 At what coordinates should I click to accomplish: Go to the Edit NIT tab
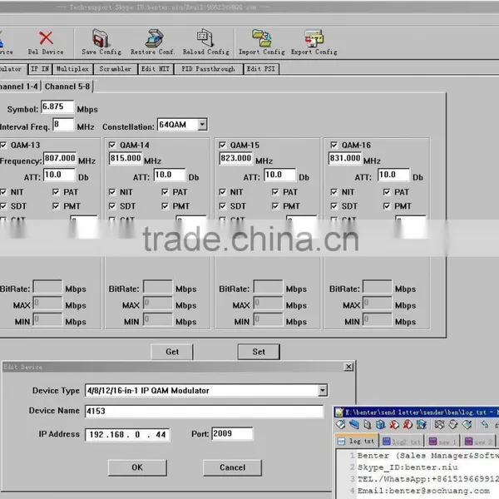coord(156,69)
